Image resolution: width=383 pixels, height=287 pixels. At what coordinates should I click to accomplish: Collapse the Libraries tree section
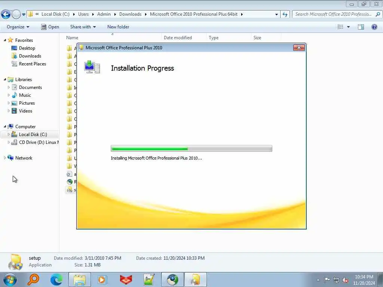click(x=5, y=79)
